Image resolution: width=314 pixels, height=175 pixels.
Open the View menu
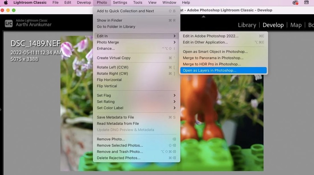coord(152,2)
